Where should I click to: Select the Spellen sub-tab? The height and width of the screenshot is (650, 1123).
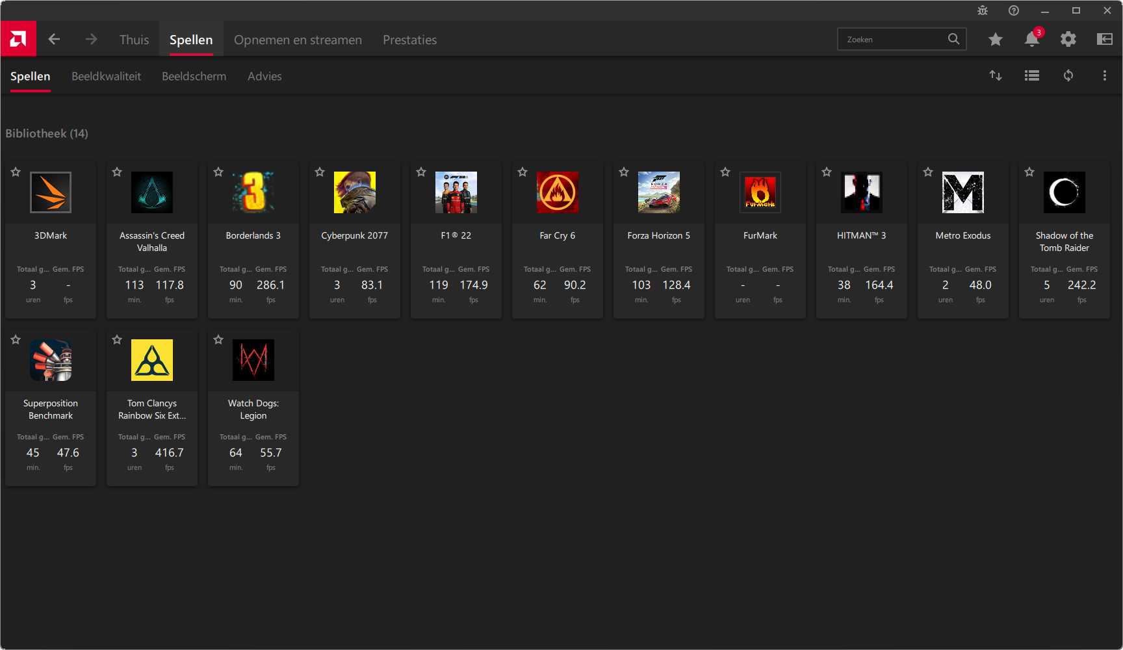[30, 76]
